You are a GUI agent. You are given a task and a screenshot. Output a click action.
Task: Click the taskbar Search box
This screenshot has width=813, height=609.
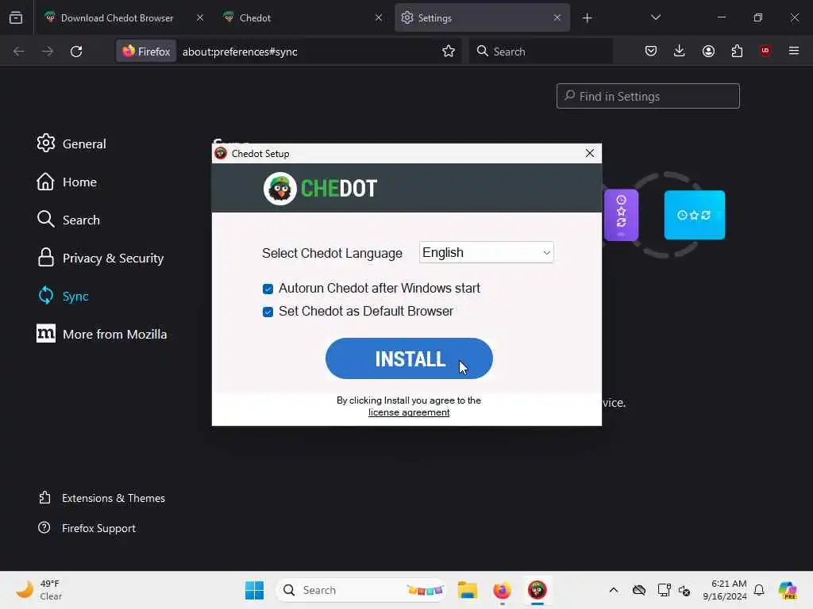pos(361,590)
